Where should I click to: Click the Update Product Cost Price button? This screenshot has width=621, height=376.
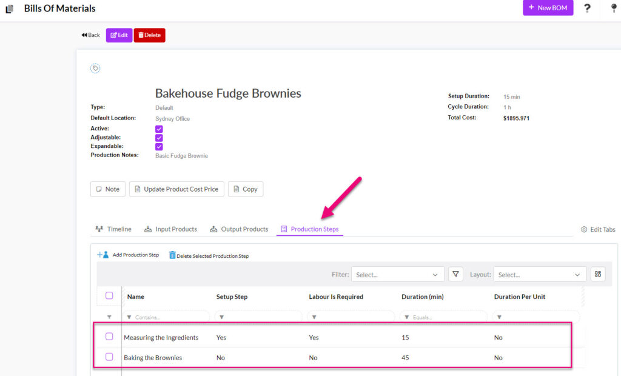tap(176, 189)
